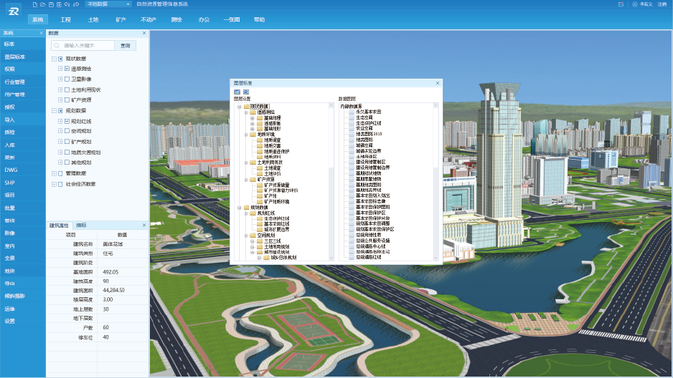Enable the 卫星影像 layer checkbox
This screenshot has width=673, height=378.
click(67, 79)
